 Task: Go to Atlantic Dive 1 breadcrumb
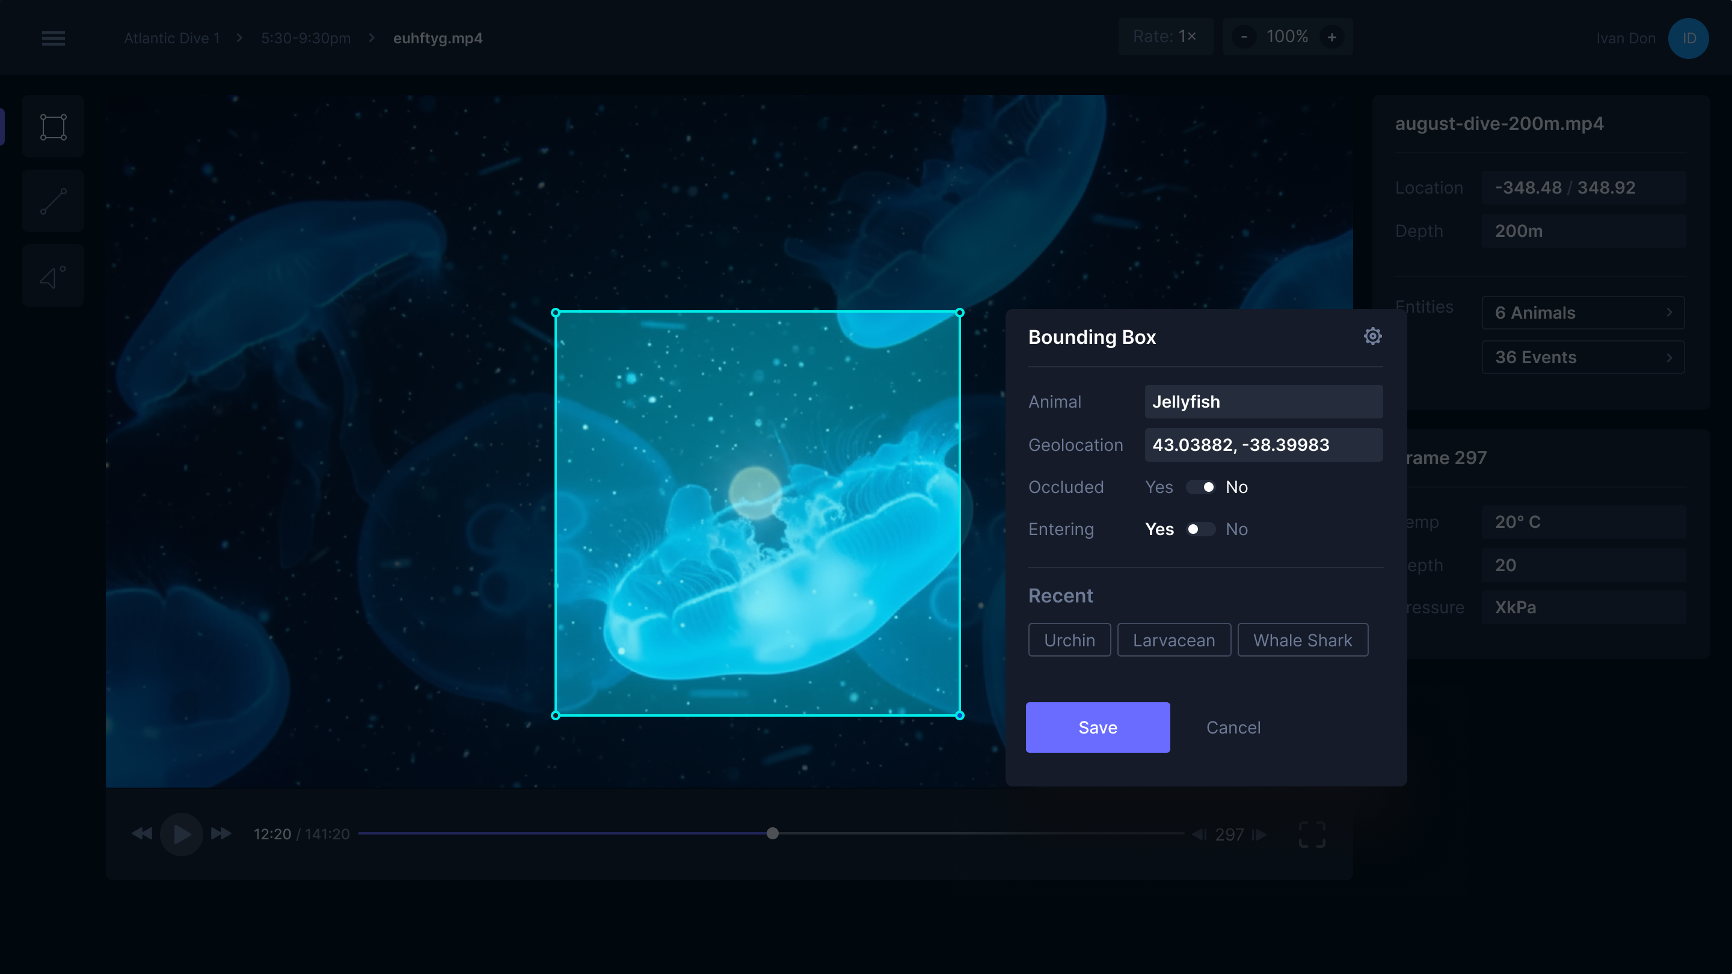171,38
